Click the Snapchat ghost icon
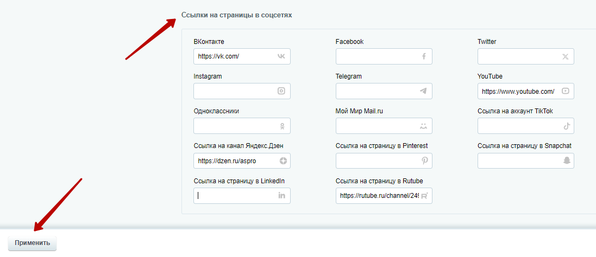The height and width of the screenshot is (257, 596). coord(567,160)
